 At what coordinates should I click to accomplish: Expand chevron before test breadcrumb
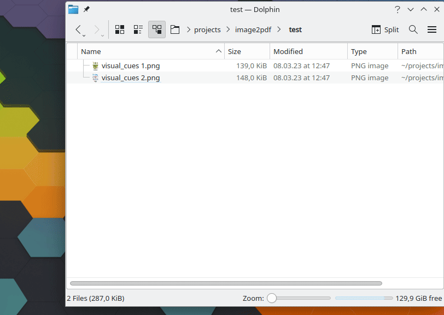coord(279,29)
